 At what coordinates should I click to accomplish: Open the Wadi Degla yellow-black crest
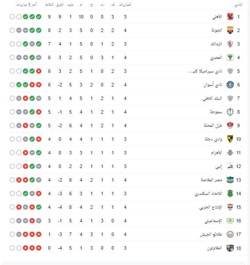click(230, 139)
